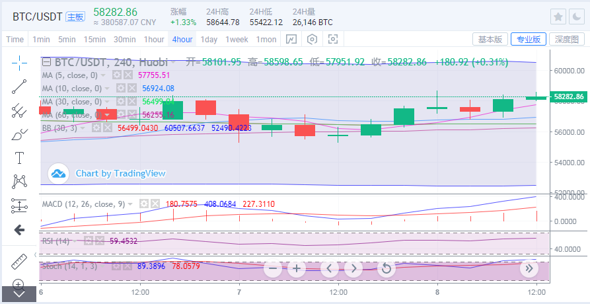Jump to latest bar double-arrow button

click(529, 268)
